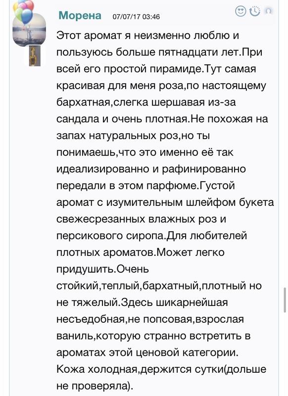288x396 pixels.
Task: Click the phrase "пользуюсь больше пятнадцати лет"
Action: point(147,52)
